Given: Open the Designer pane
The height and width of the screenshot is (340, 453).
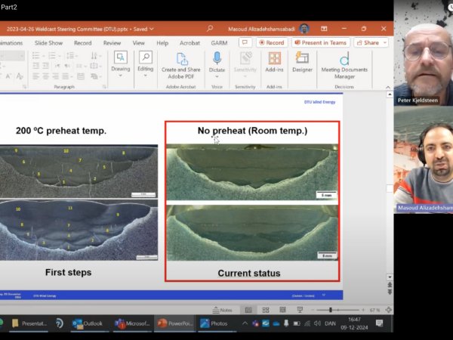Looking at the screenshot, I should pyautogui.click(x=302, y=62).
